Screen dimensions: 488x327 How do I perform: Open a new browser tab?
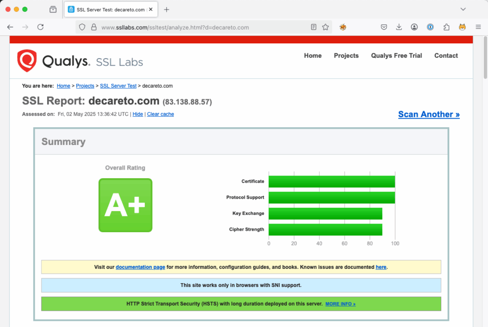coord(166,10)
